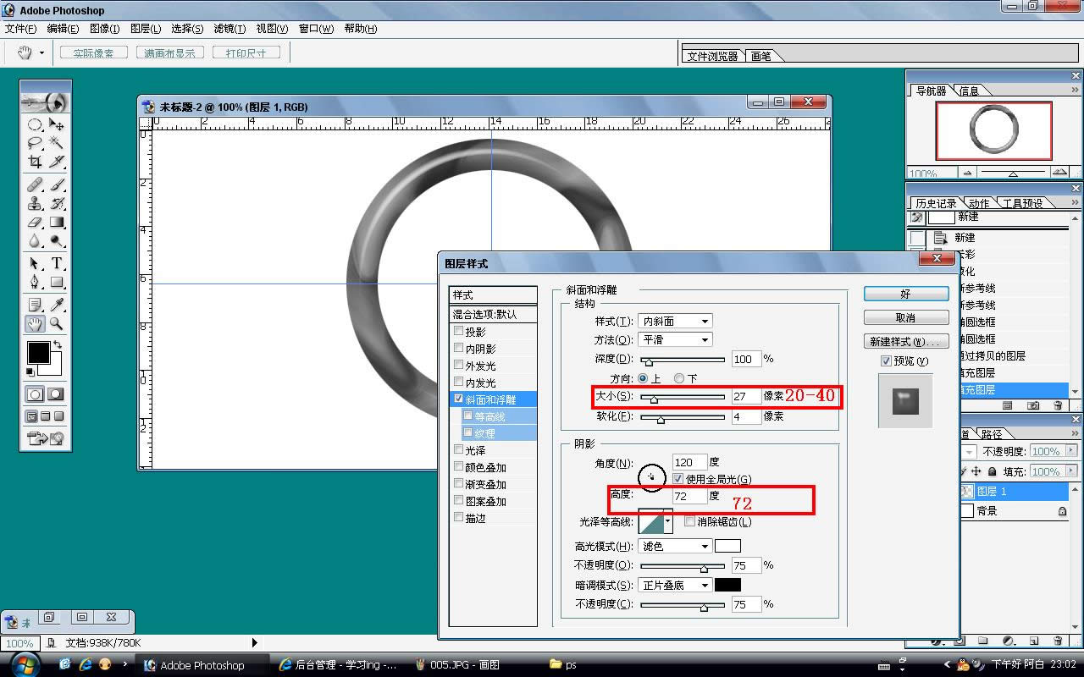
Task: Expand the 高光模式 dropdown showing 滤色
Action: (x=675, y=547)
